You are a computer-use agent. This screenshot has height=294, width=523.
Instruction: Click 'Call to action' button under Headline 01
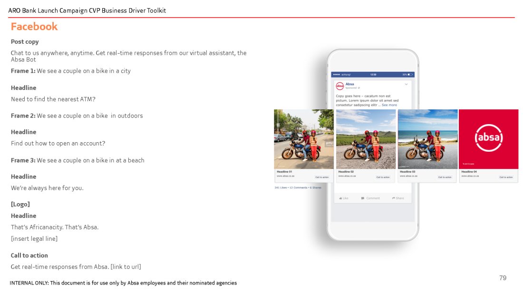pos(322,177)
